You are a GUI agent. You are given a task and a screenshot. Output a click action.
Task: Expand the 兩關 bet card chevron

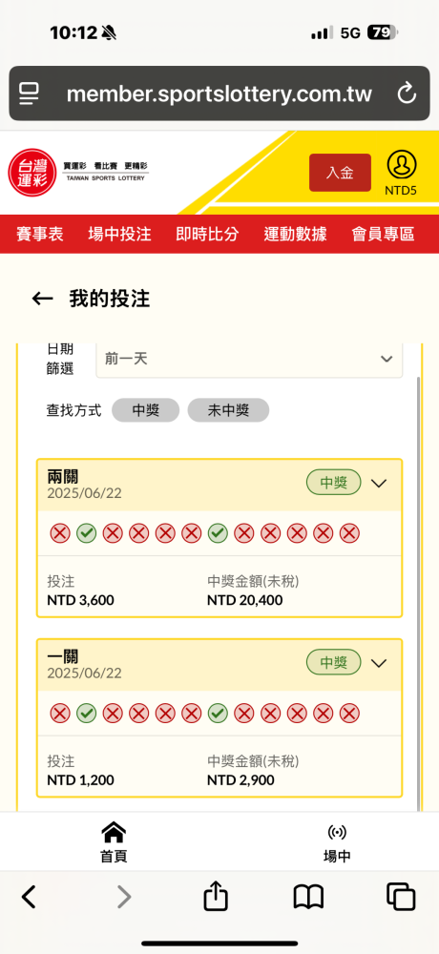click(379, 484)
